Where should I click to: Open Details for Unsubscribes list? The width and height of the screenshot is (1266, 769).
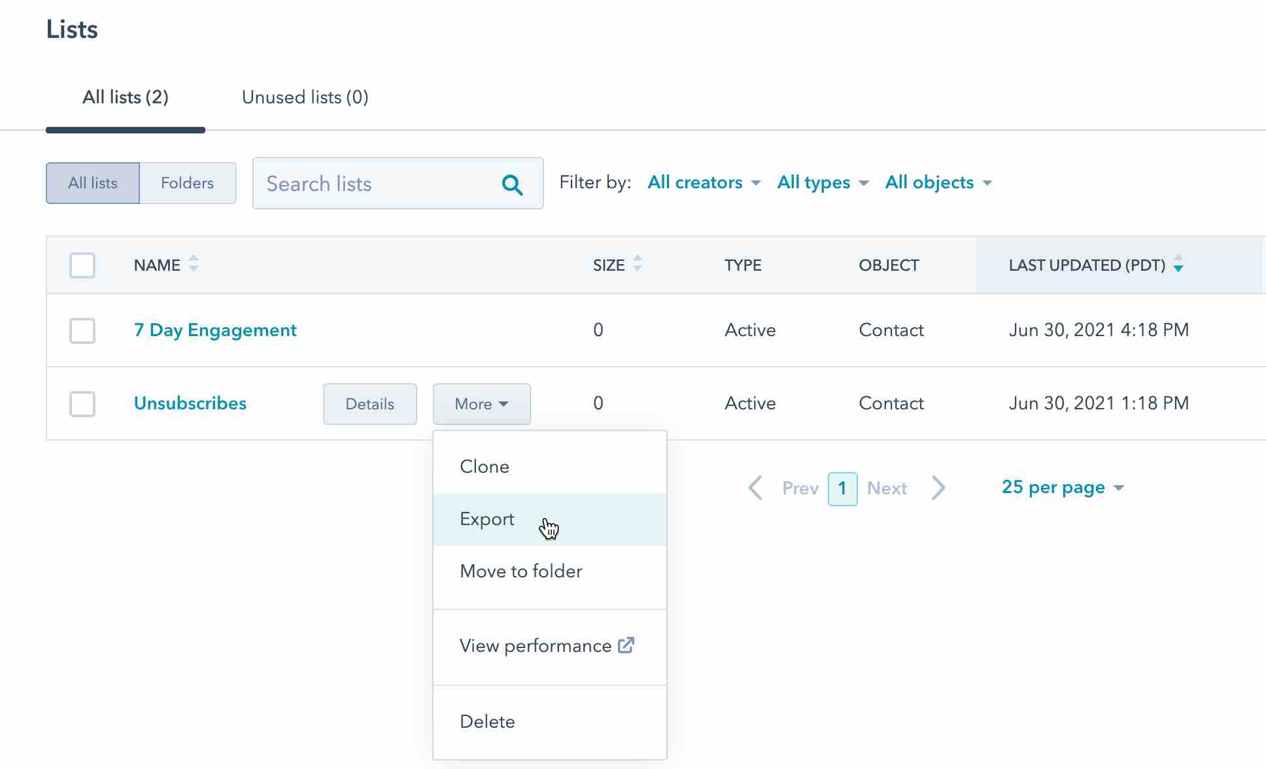tap(370, 403)
